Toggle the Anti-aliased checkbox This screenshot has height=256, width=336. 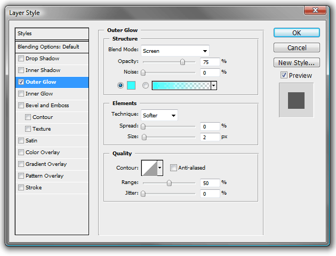coord(173,168)
